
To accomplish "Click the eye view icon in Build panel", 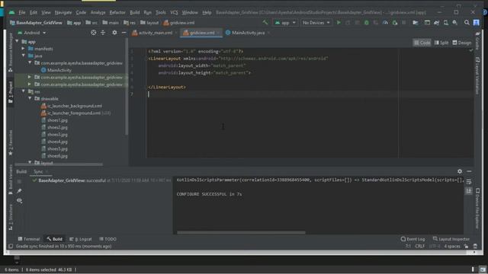I will (x=19, y=201).
